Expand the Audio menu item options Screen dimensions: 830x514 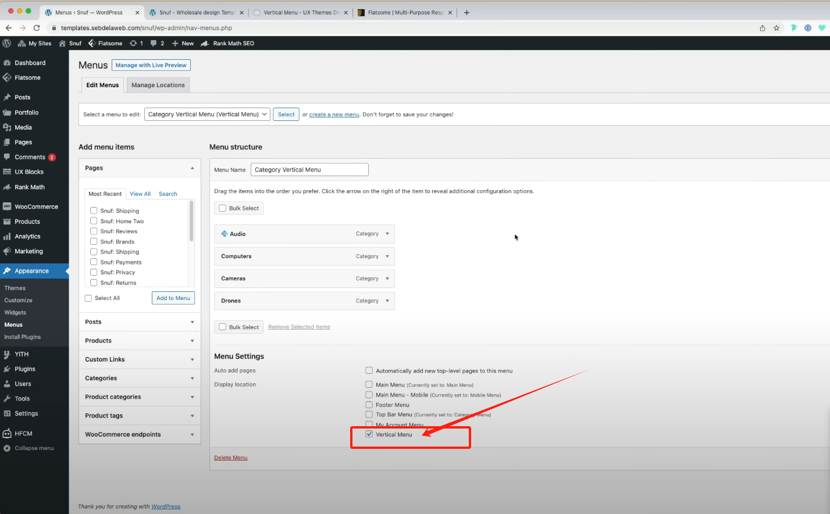pos(387,234)
